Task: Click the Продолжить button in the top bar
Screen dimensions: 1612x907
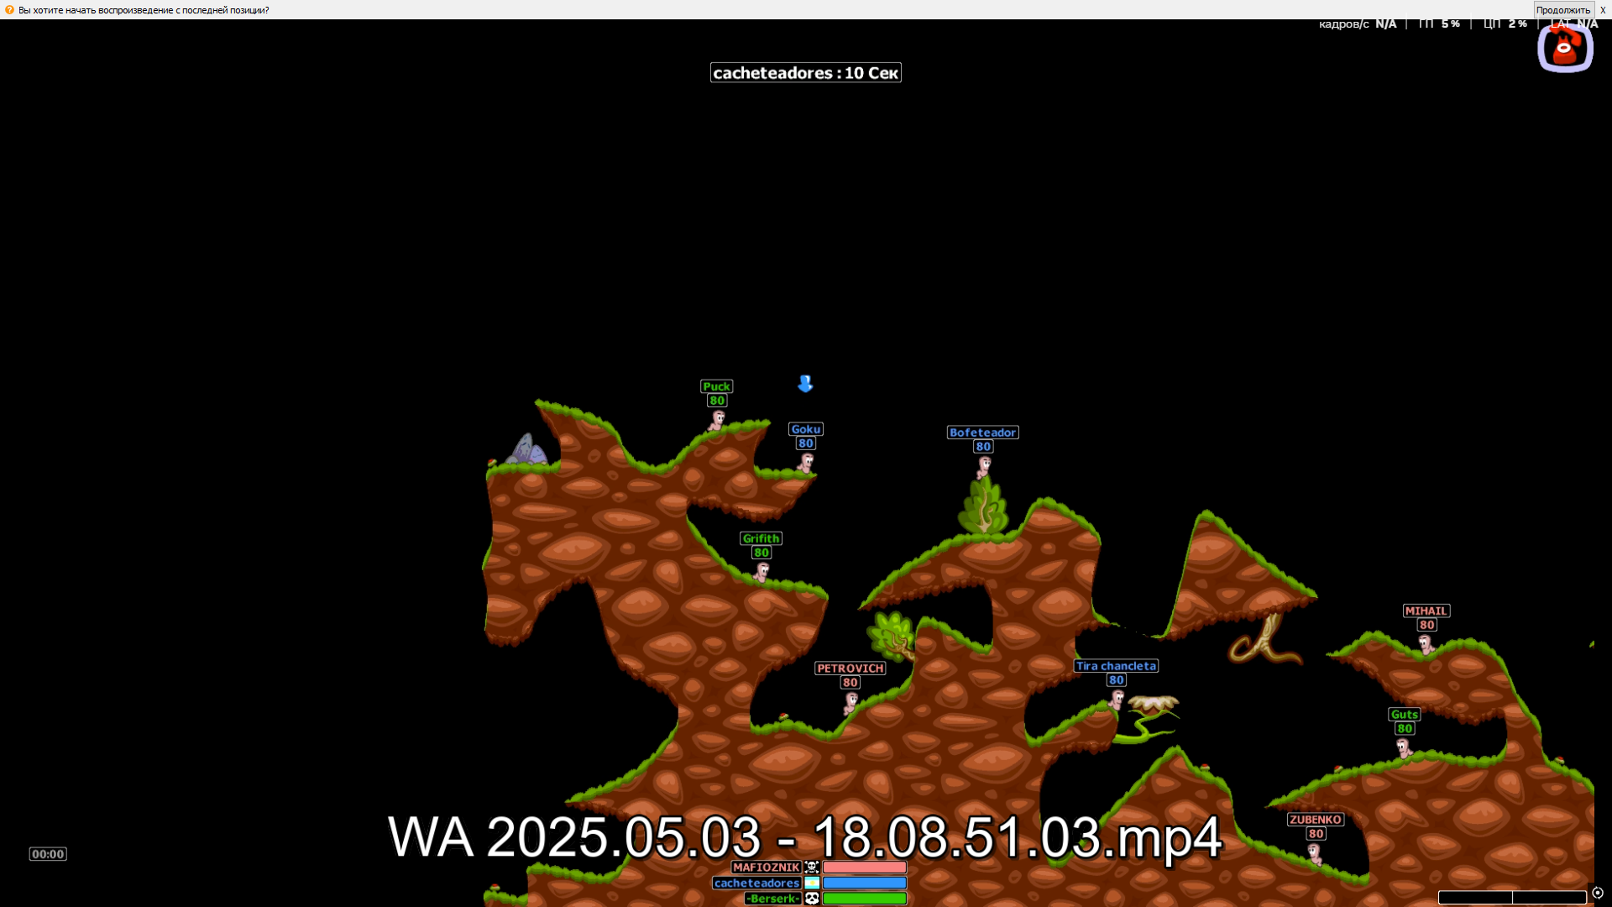Action: [x=1562, y=9]
